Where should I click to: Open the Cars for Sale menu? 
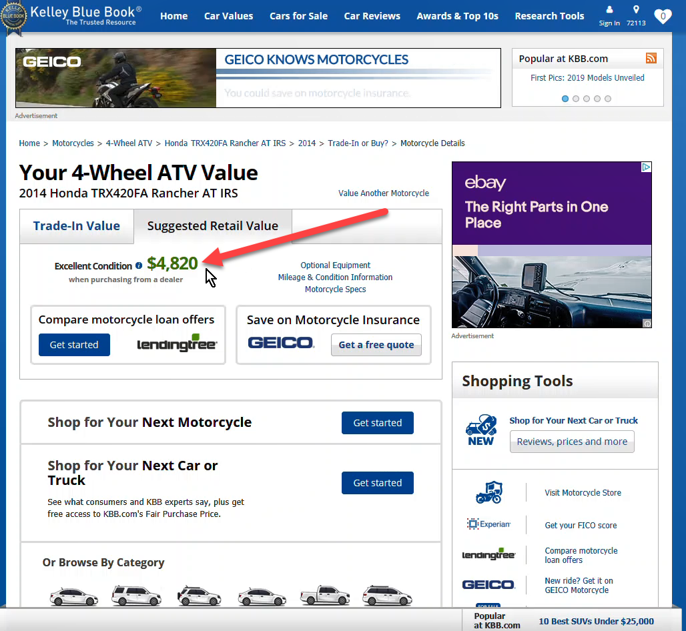(x=298, y=16)
